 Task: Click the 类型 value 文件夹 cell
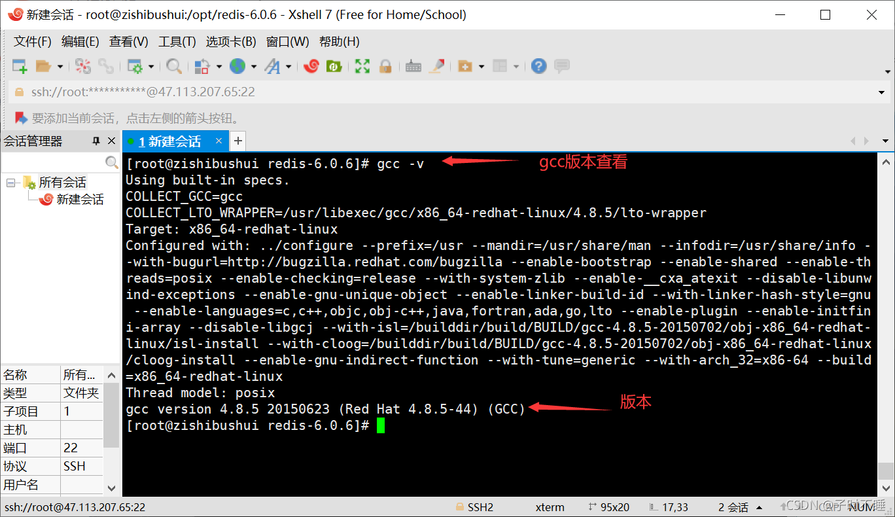click(x=81, y=393)
